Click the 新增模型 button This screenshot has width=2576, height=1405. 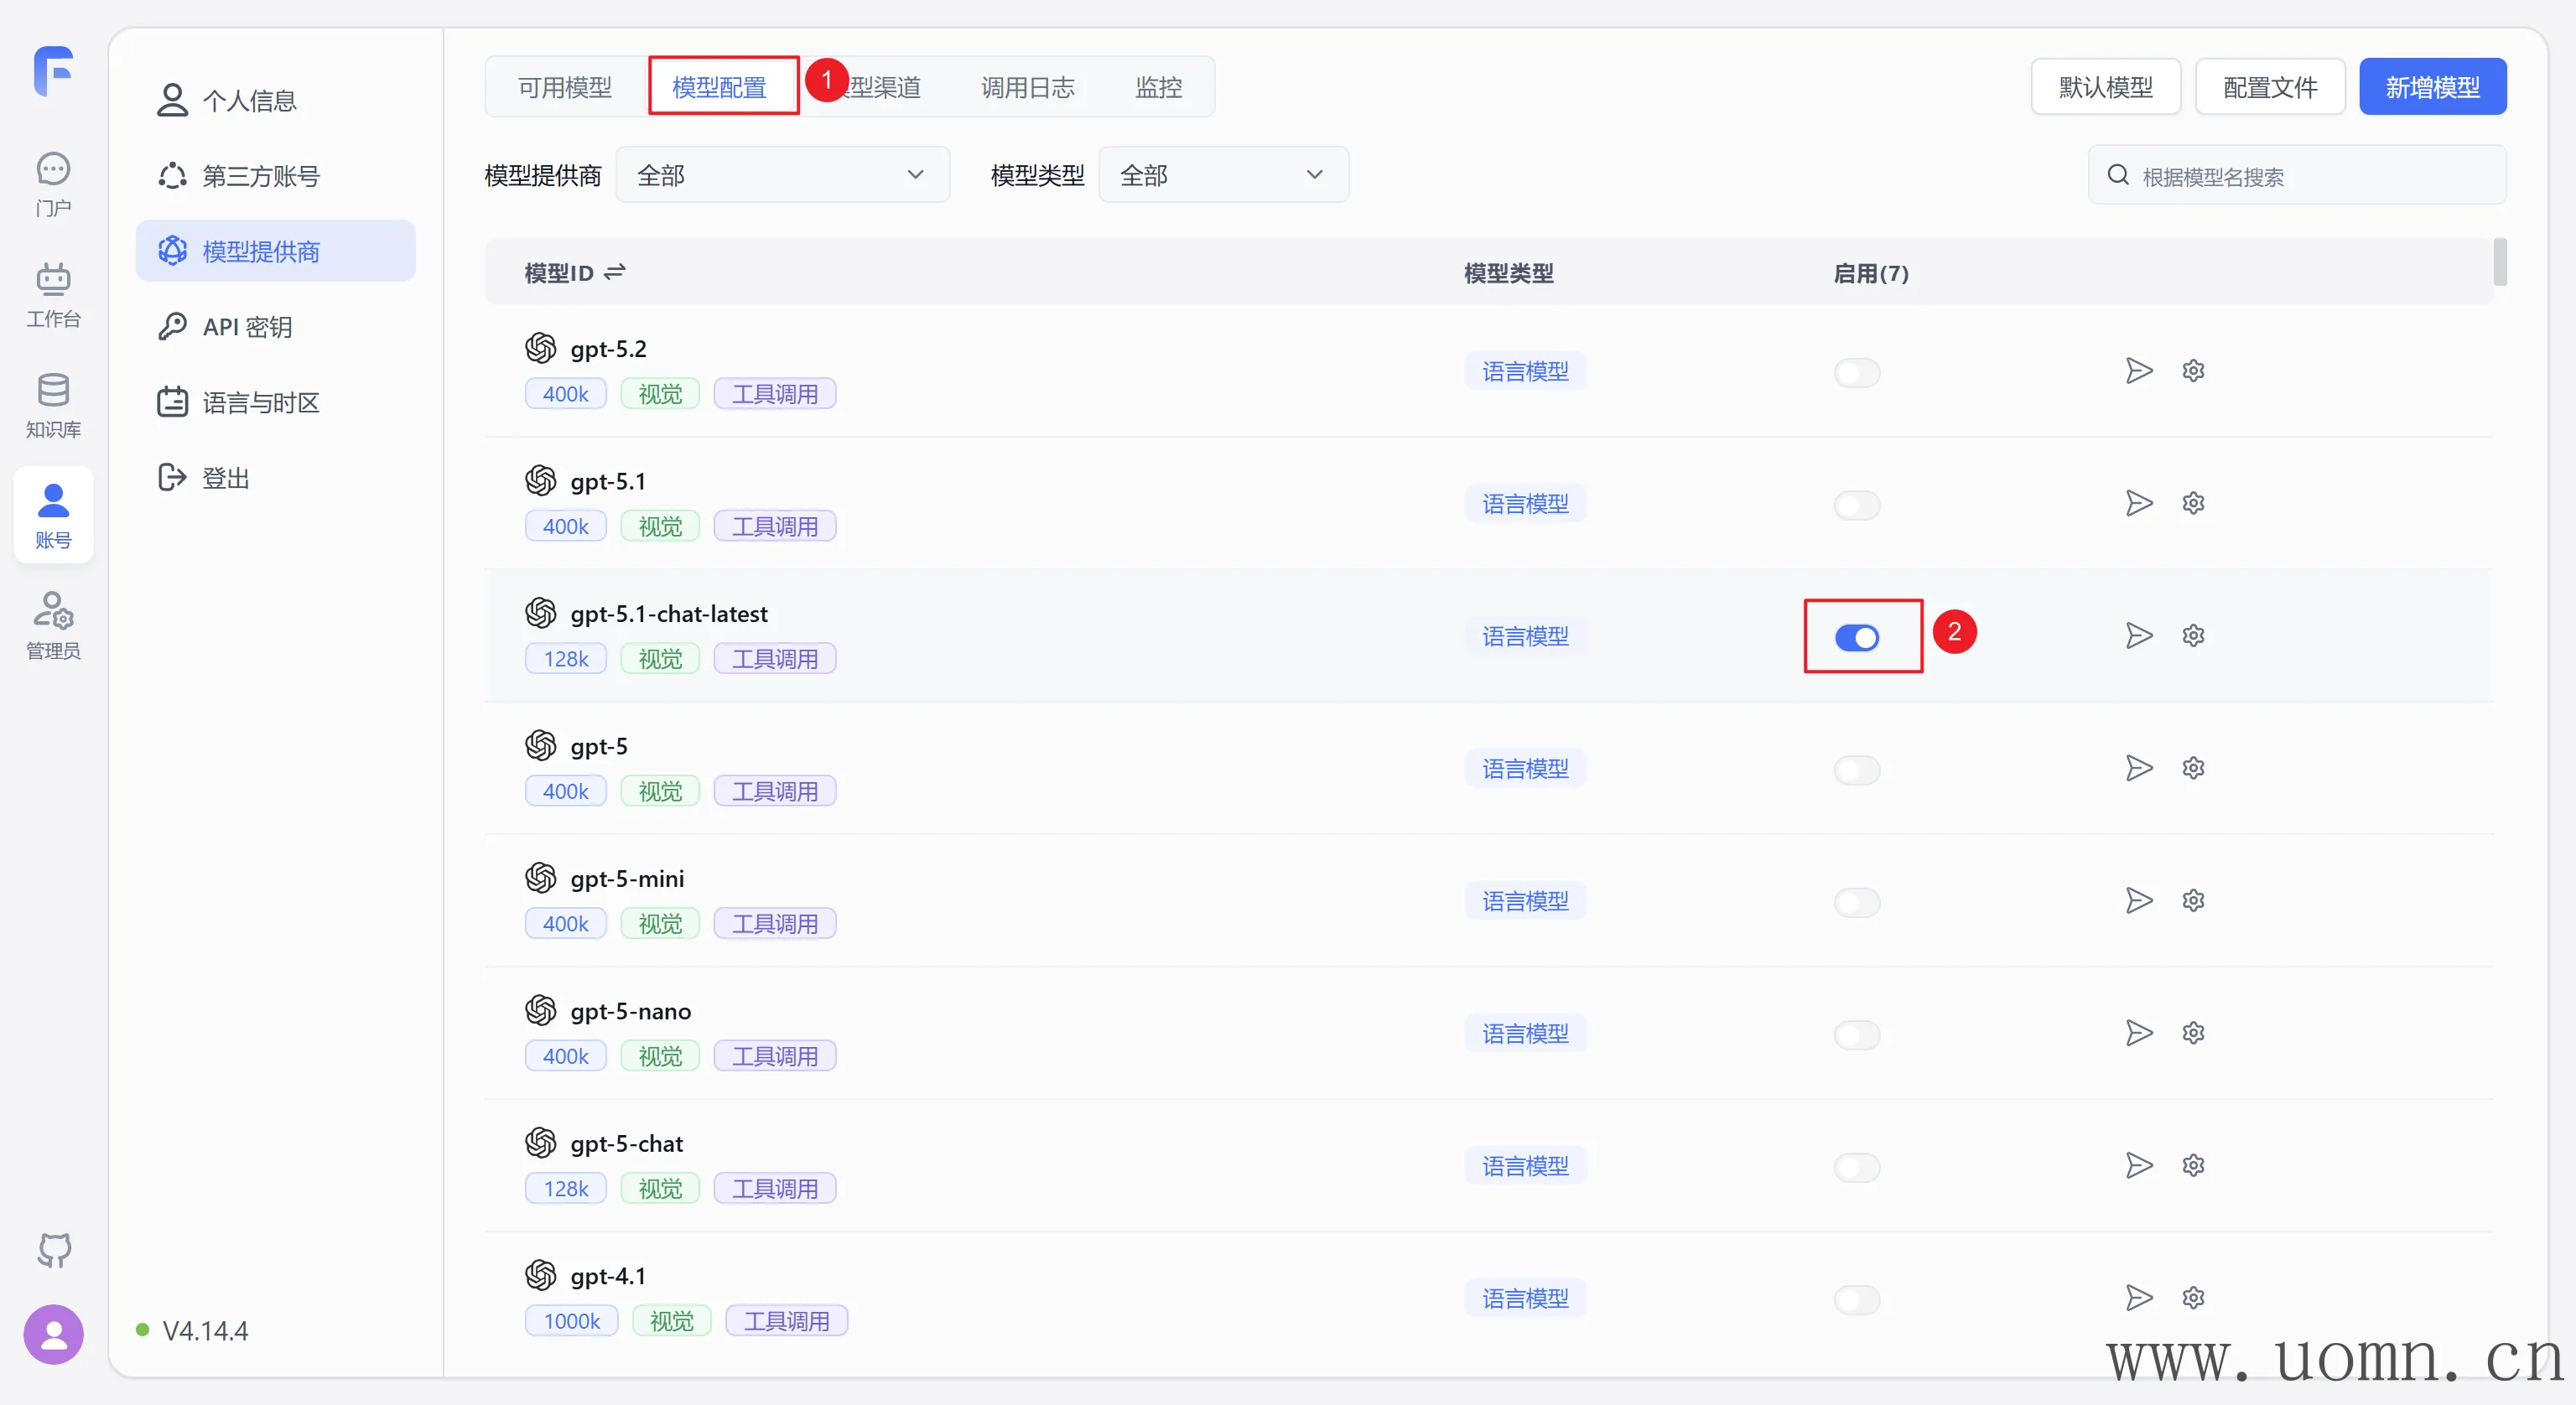2432,87
